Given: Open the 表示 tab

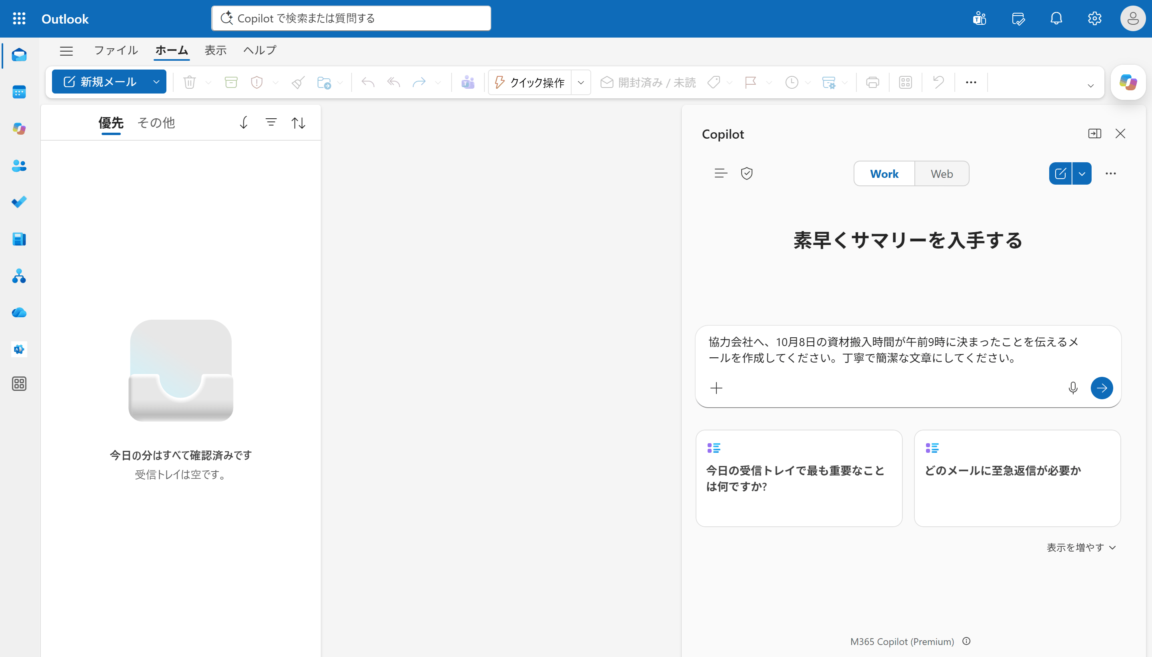Looking at the screenshot, I should tap(216, 50).
